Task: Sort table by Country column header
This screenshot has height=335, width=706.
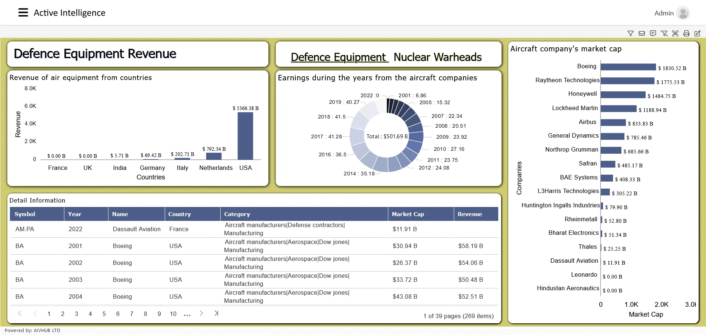Action: [192, 214]
